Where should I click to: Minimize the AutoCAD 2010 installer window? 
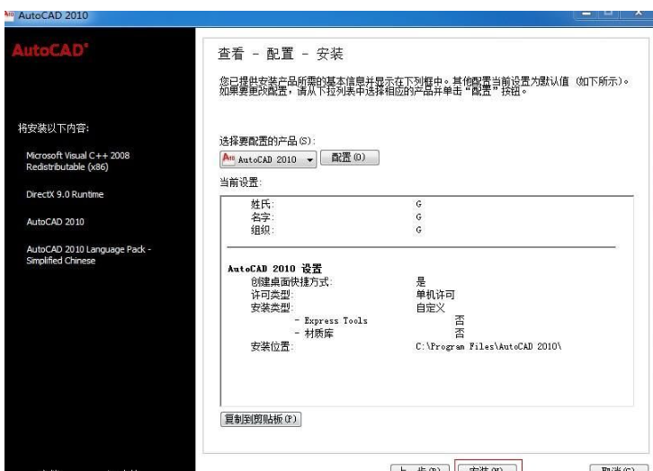point(586,14)
